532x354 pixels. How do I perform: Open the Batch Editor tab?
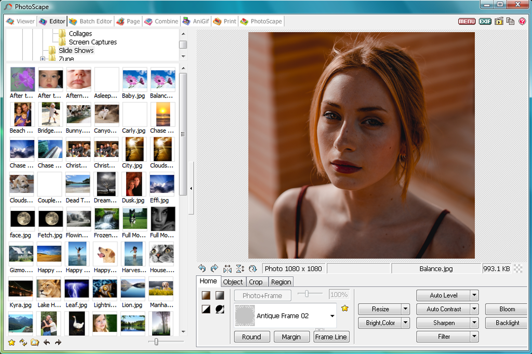(x=90, y=21)
